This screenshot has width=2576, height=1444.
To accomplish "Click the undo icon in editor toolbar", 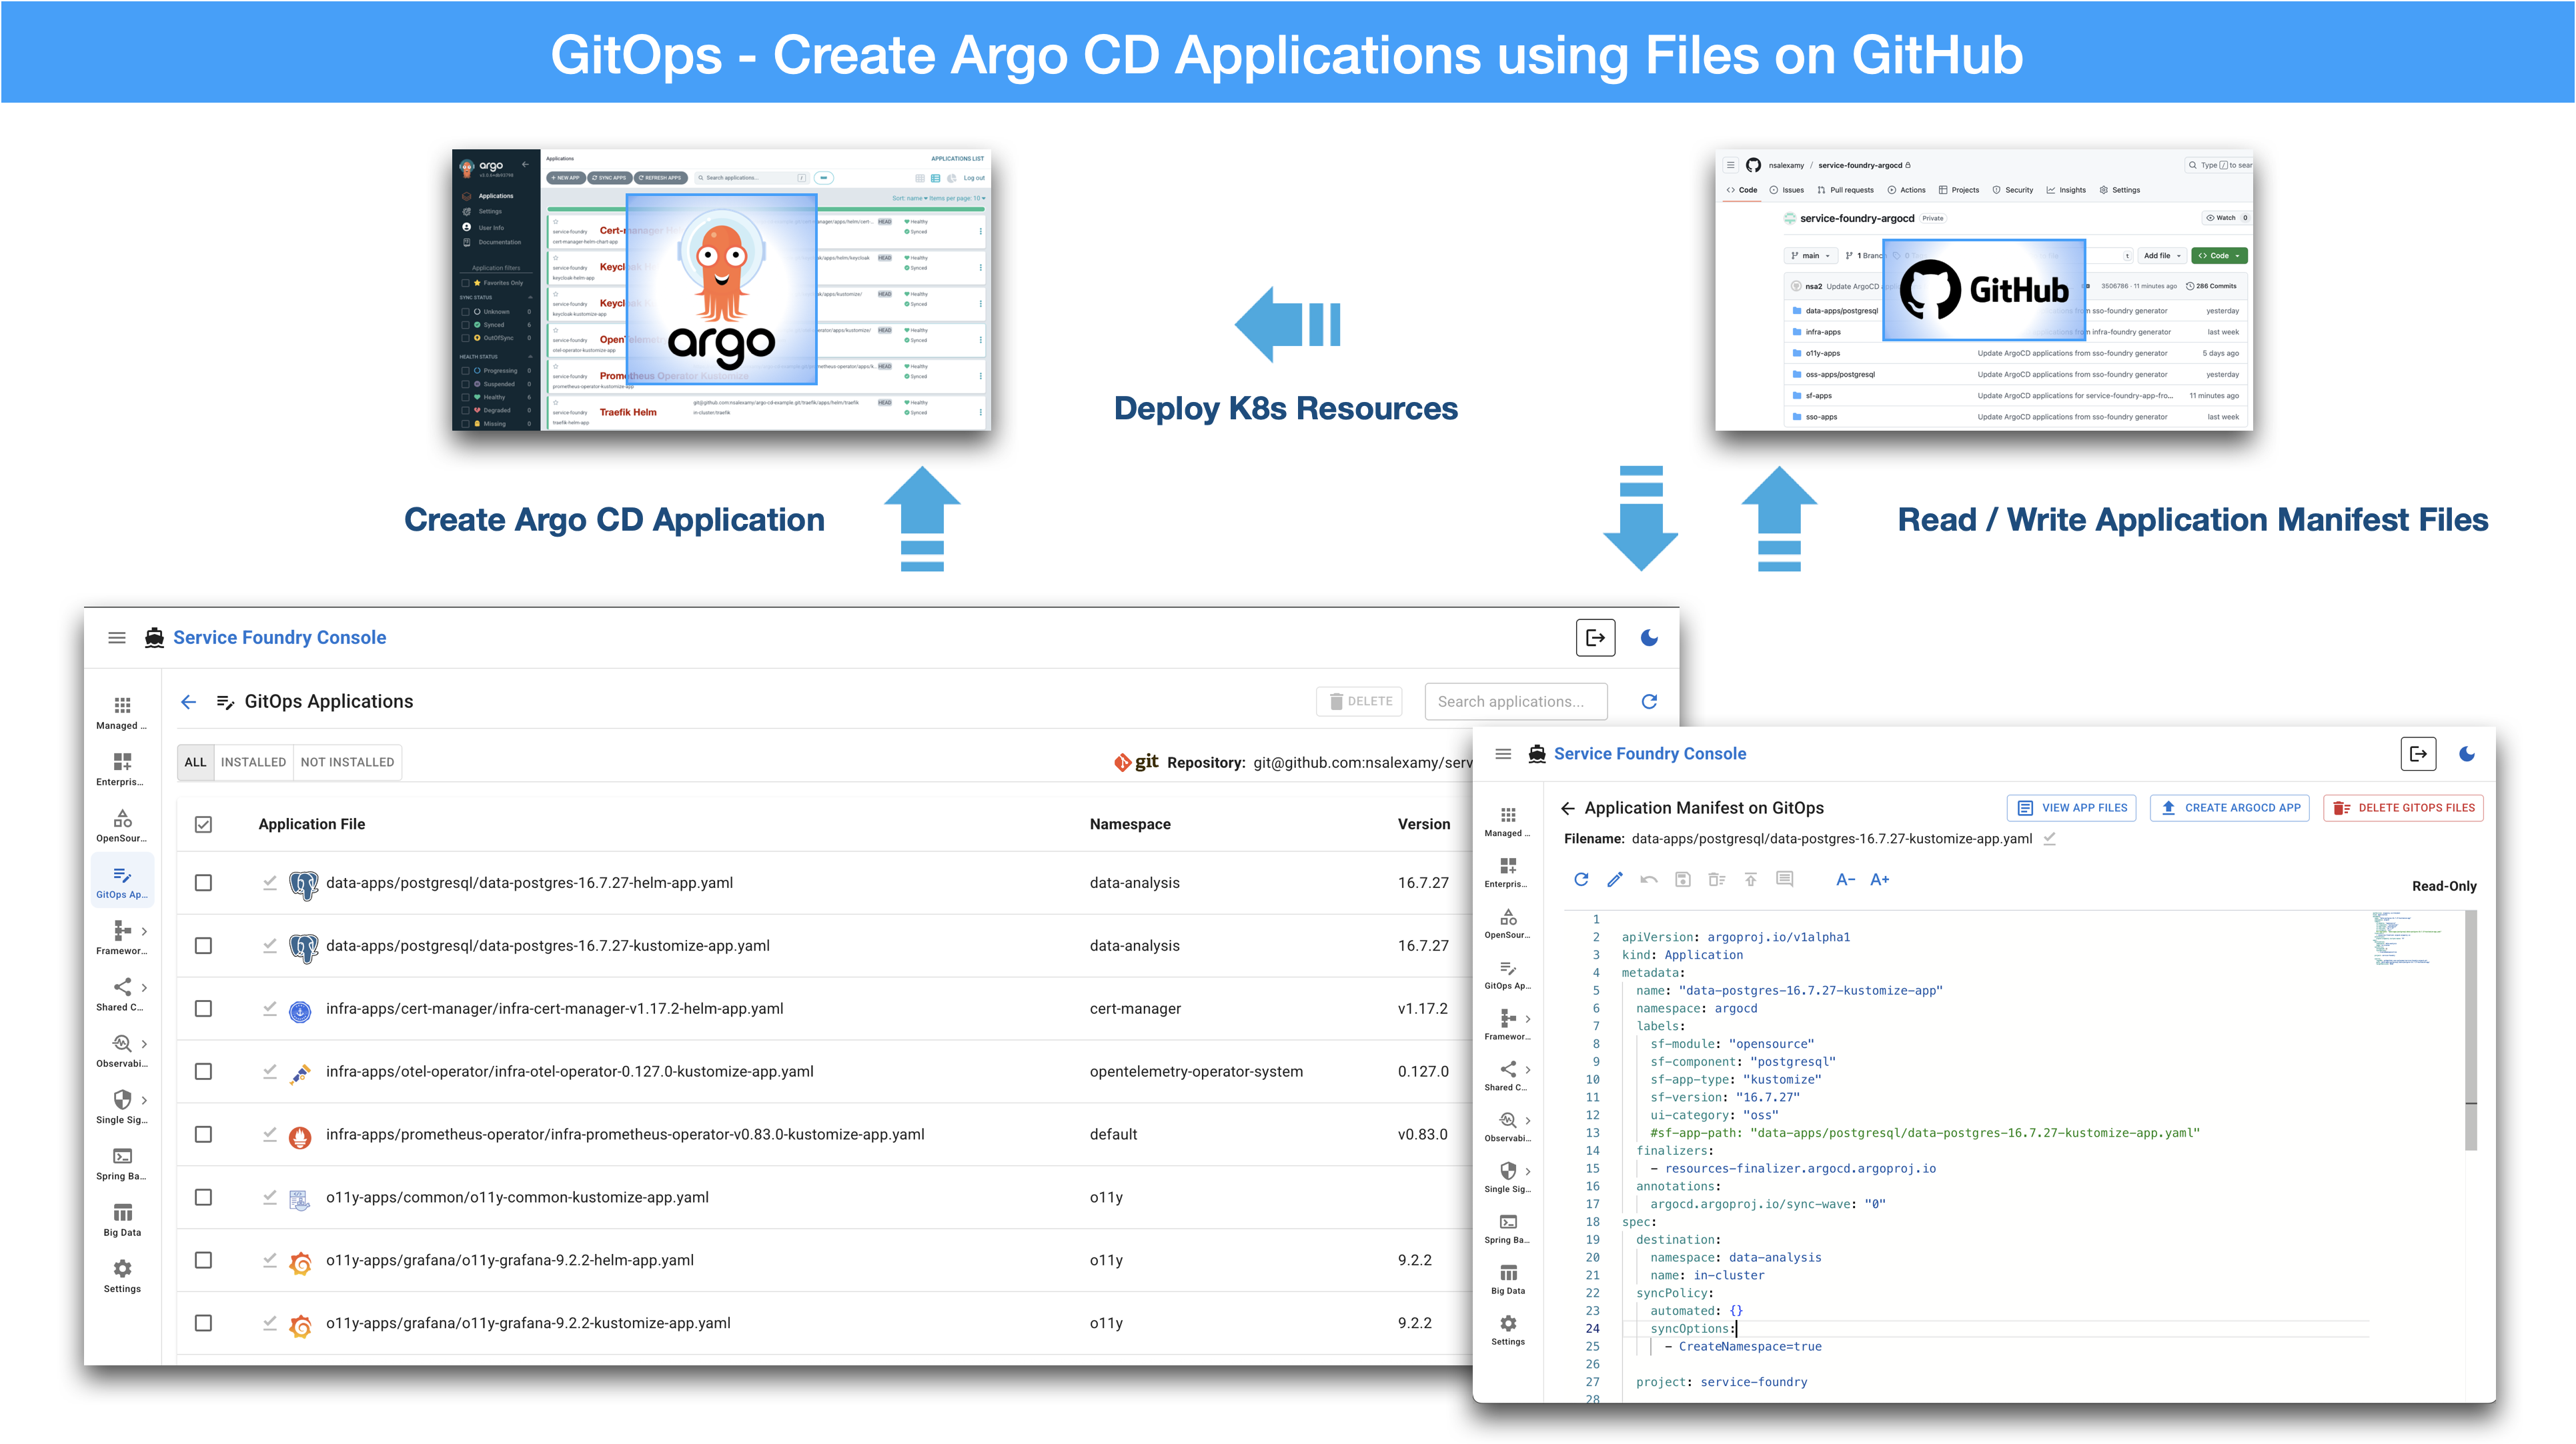I will coord(1649,879).
